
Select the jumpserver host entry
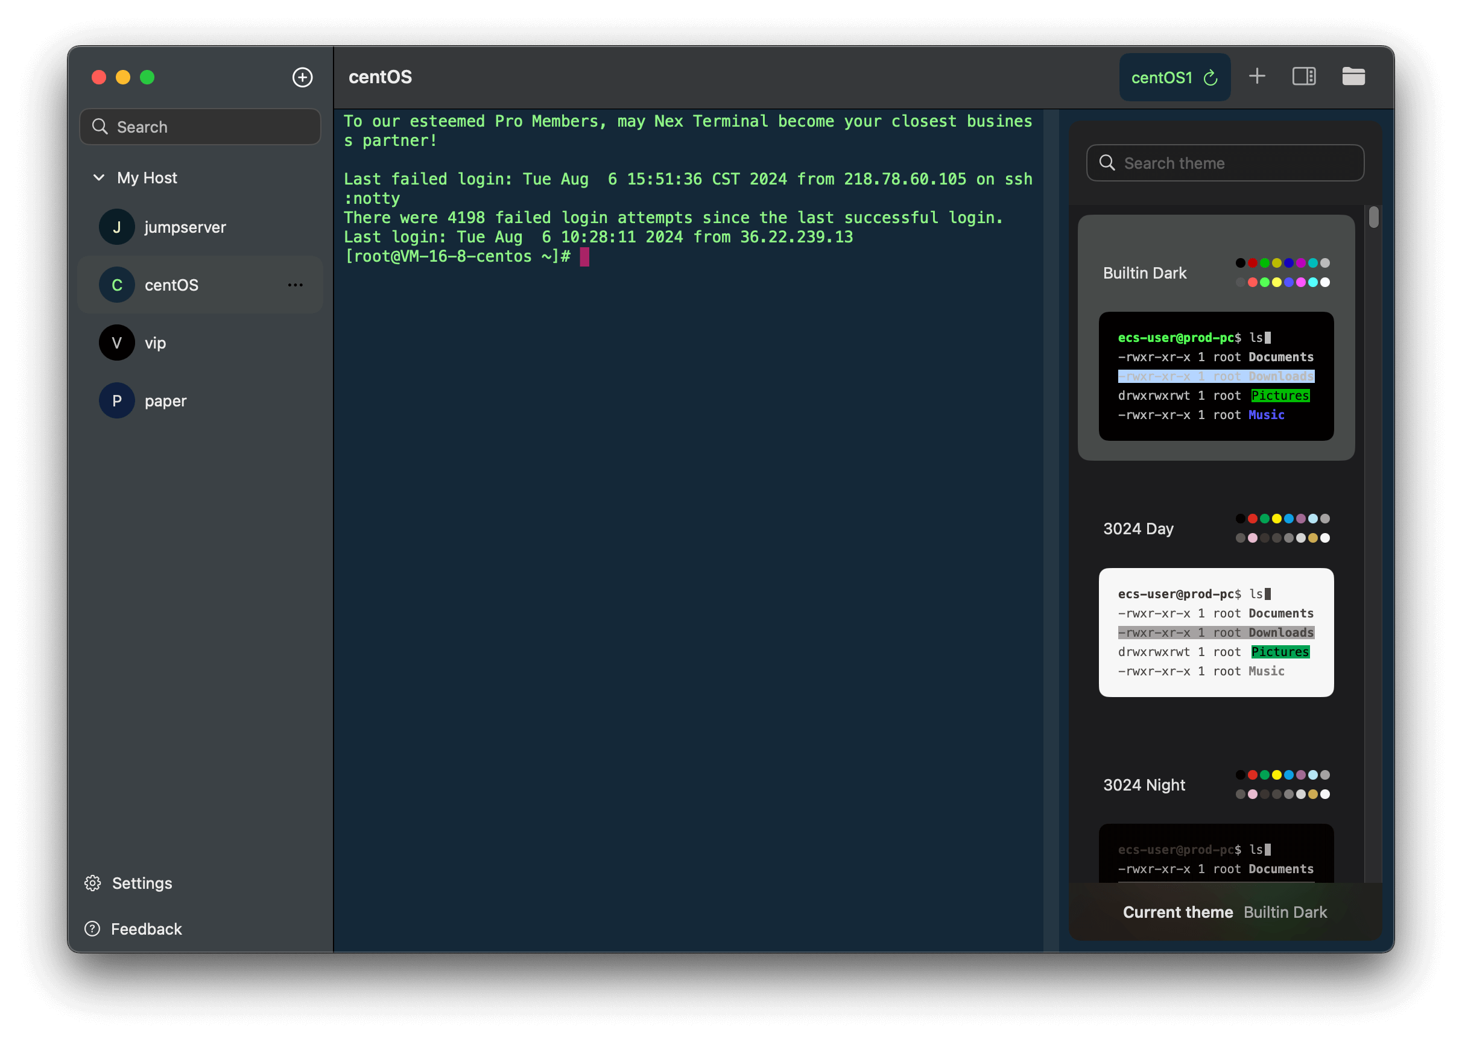point(200,227)
